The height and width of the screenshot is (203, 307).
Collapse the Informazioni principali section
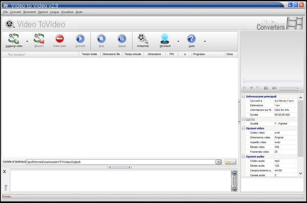(x=244, y=96)
